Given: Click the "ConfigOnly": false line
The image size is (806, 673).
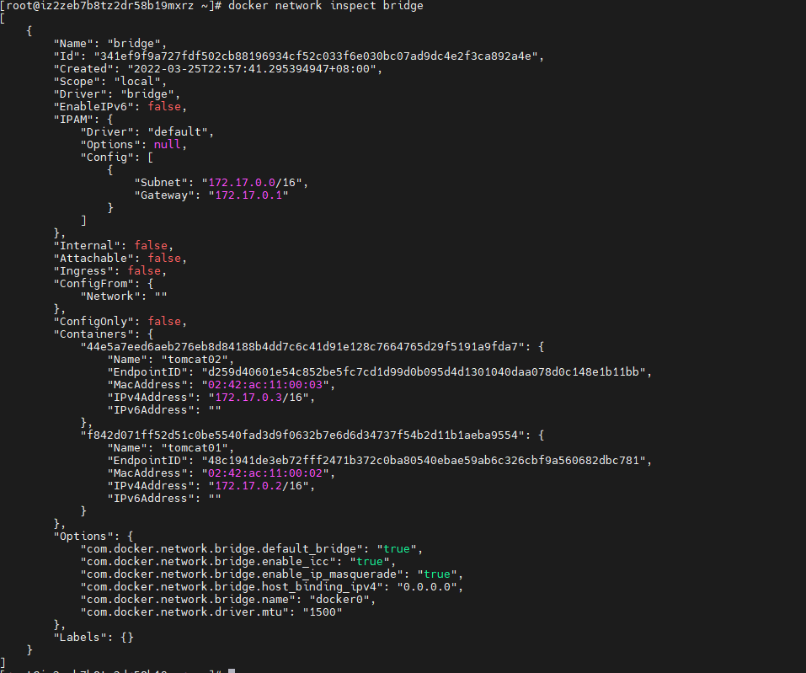Looking at the screenshot, I should pyautogui.click(x=120, y=321).
